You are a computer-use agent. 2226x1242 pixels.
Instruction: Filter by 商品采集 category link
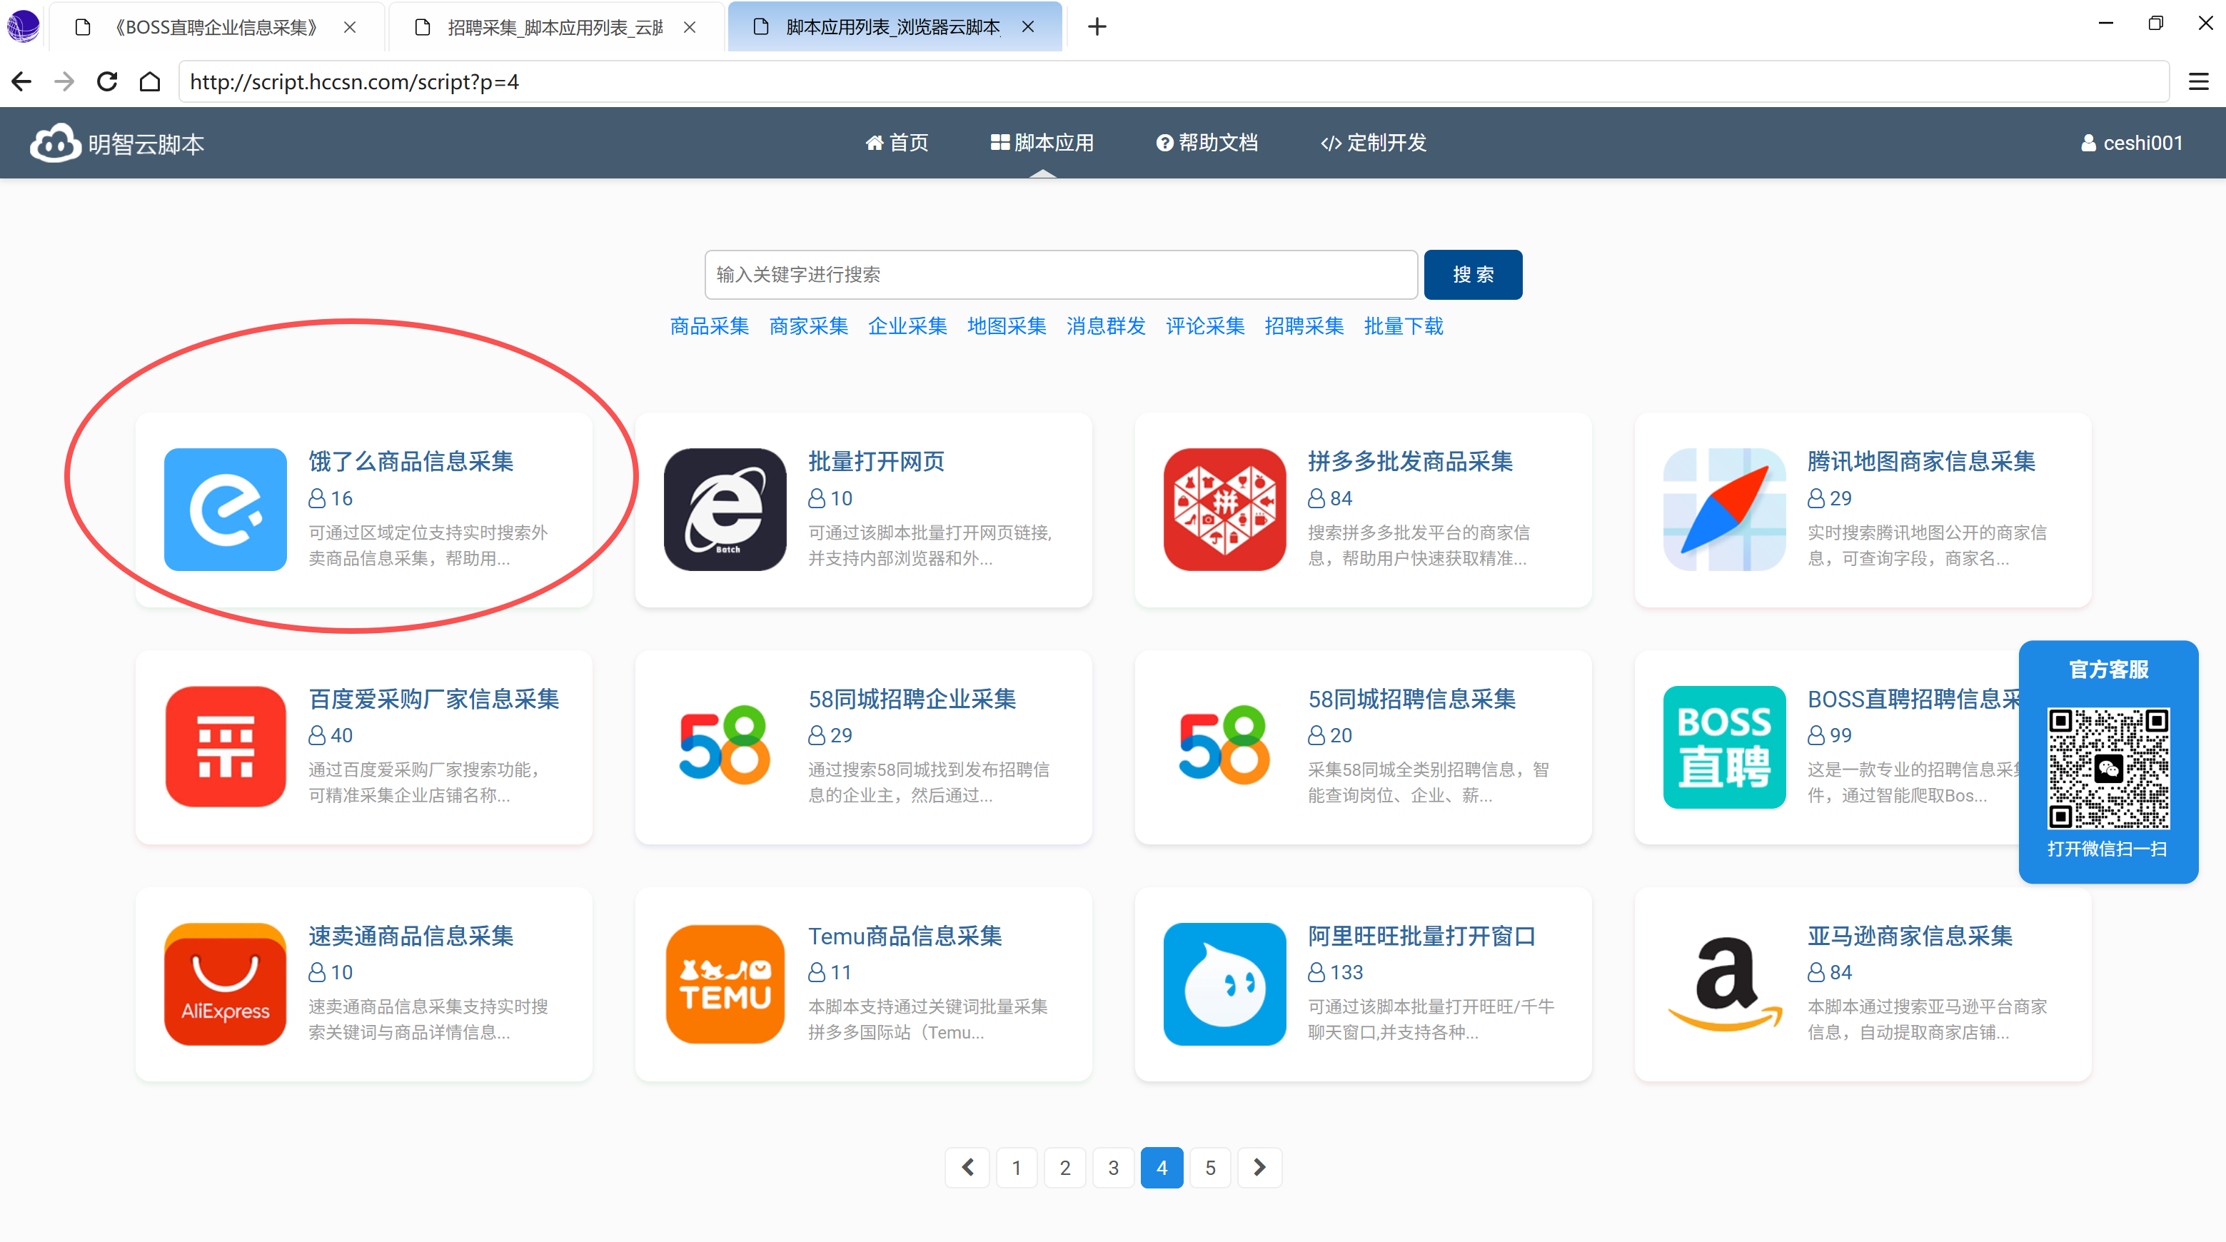pyautogui.click(x=710, y=325)
